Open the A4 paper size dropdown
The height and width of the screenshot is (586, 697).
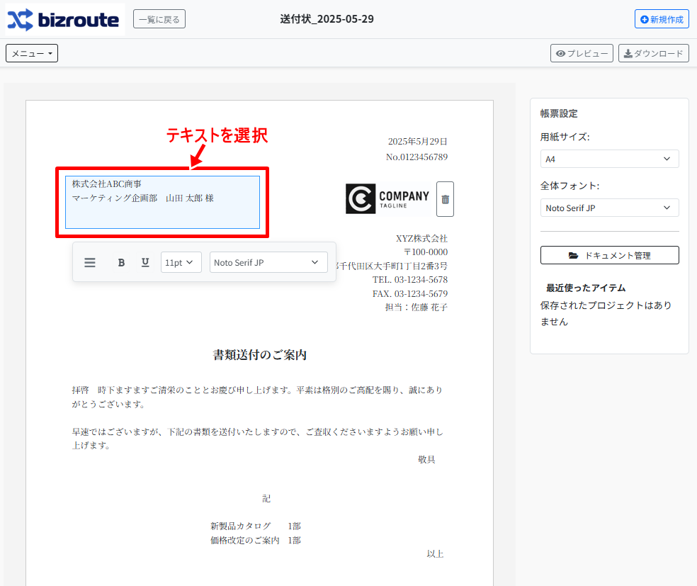tap(609, 159)
